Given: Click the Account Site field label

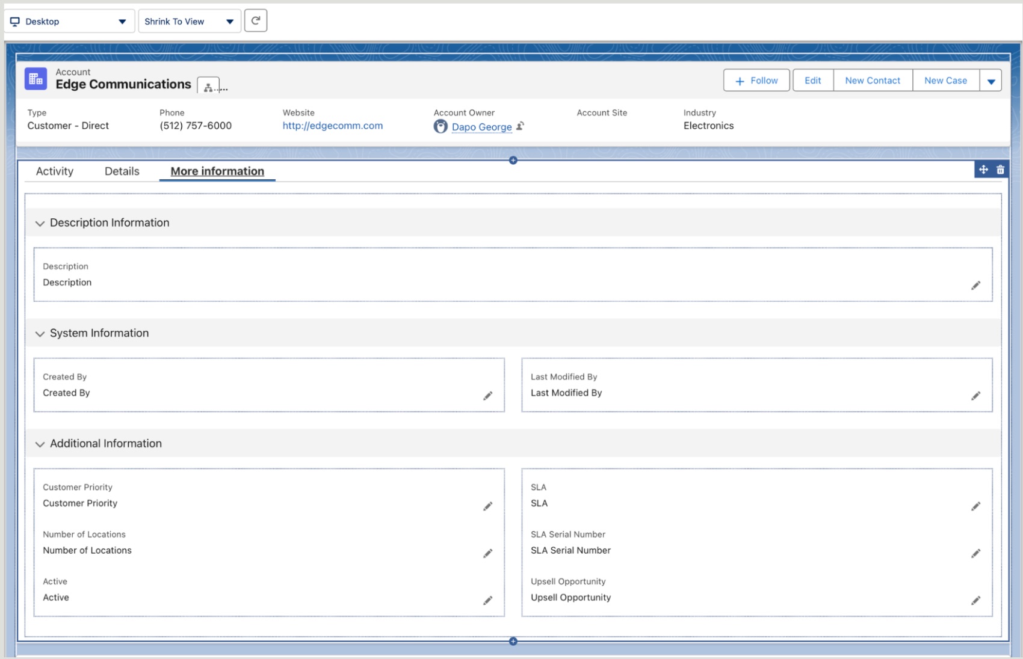Looking at the screenshot, I should [x=602, y=112].
